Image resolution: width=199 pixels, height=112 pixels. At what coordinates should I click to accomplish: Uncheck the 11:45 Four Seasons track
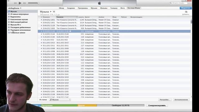(41, 20)
